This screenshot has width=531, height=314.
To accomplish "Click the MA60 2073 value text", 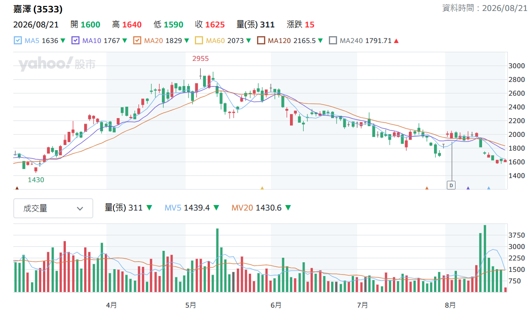I will point(225,41).
